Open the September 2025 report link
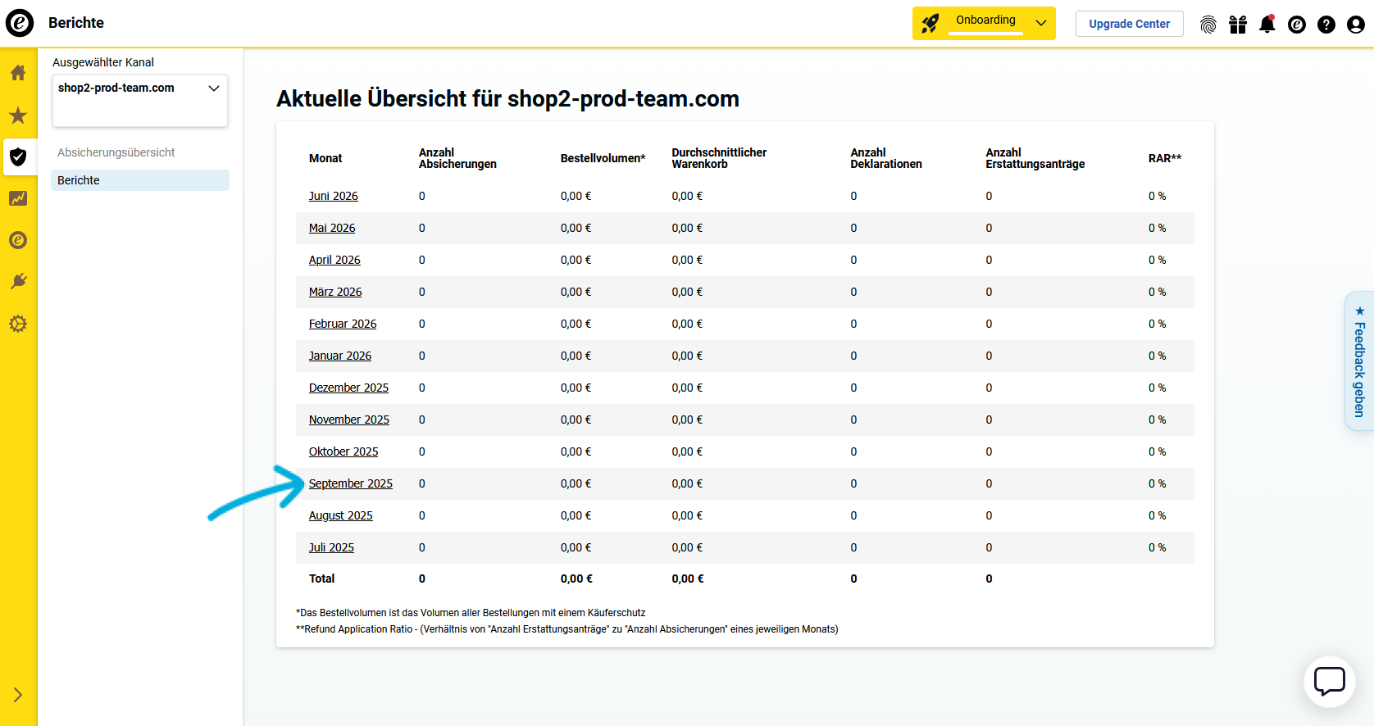This screenshot has height=726, width=1374. coord(351,483)
